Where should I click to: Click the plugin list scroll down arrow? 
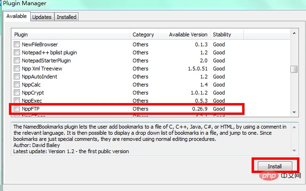point(294,113)
